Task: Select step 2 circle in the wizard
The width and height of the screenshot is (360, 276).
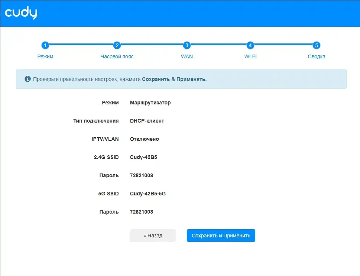Action: click(x=117, y=45)
